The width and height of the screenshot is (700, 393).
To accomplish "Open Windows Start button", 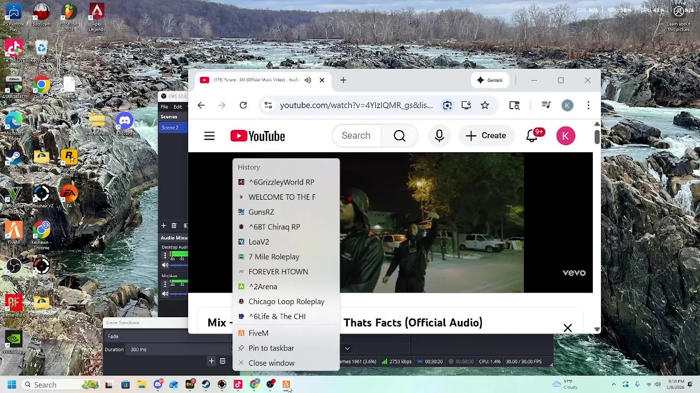I will tap(11, 385).
